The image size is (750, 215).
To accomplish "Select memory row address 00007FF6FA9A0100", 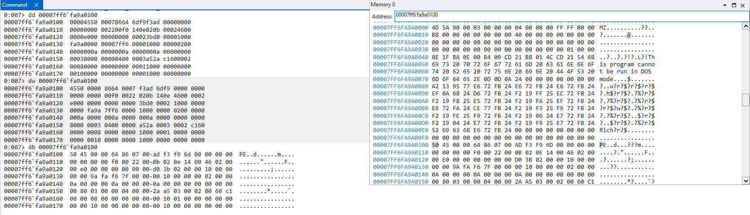I will (400, 145).
